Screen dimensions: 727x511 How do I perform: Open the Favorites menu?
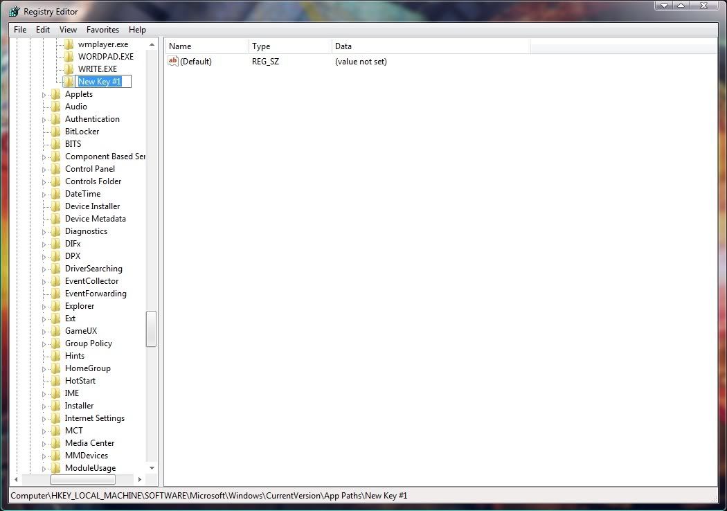[x=102, y=30]
